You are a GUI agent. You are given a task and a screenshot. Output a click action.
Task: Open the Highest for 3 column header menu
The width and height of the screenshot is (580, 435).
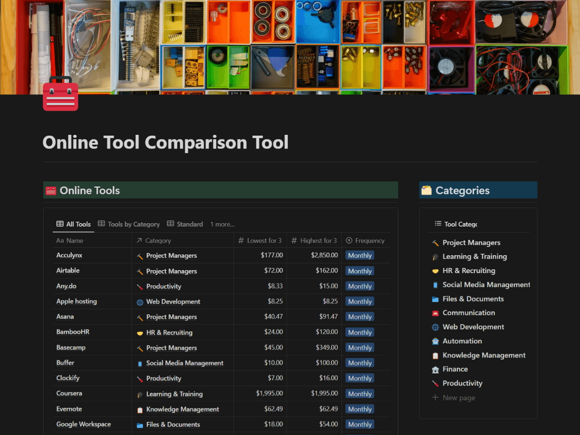pos(314,240)
